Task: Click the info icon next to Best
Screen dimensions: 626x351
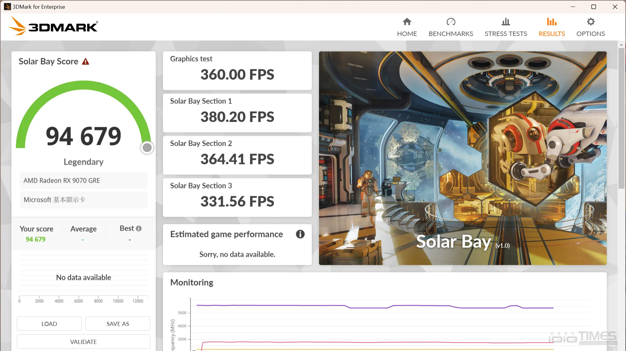Action: tap(139, 229)
